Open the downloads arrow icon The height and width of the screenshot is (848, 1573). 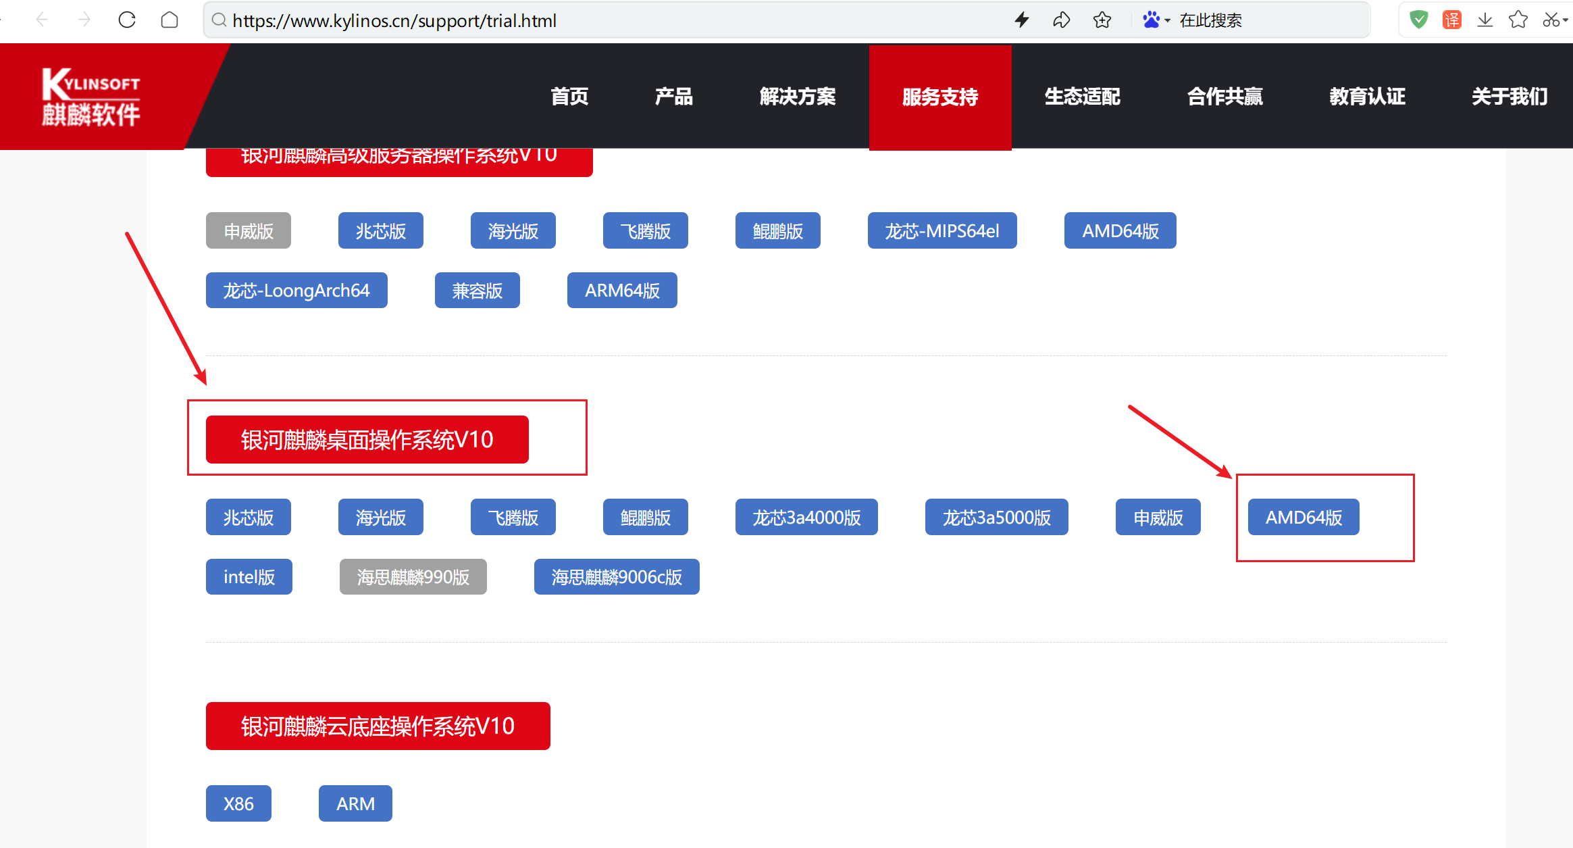[x=1485, y=20]
